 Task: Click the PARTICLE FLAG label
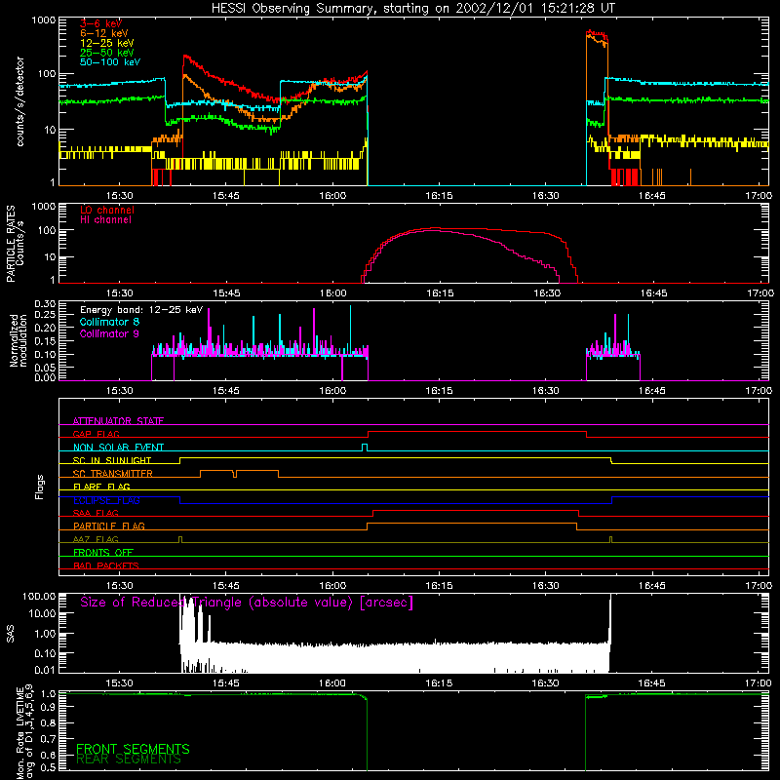coord(109,526)
